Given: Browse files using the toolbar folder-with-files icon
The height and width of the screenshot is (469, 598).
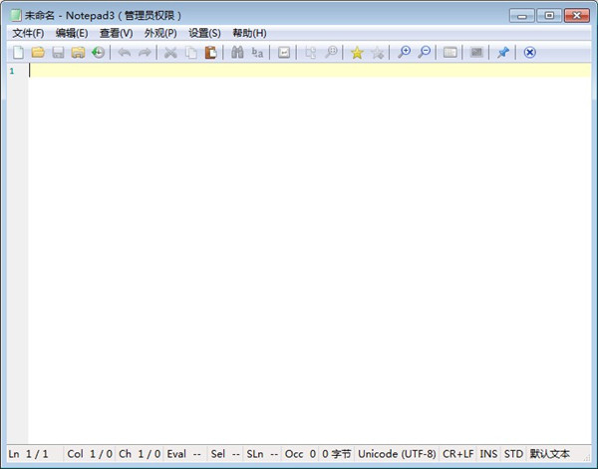Looking at the screenshot, I should (x=78, y=52).
